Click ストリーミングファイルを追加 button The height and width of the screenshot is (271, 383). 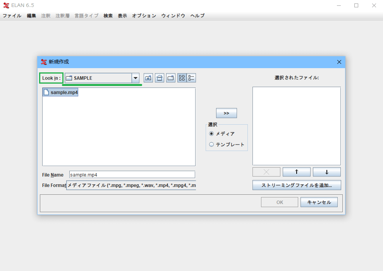coord(297,185)
